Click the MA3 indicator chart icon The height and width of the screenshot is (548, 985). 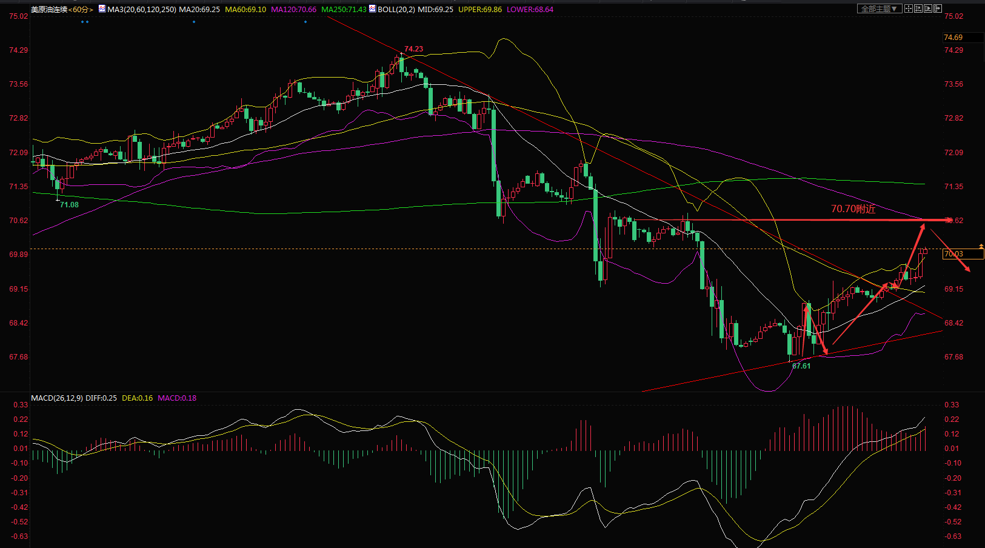click(102, 9)
